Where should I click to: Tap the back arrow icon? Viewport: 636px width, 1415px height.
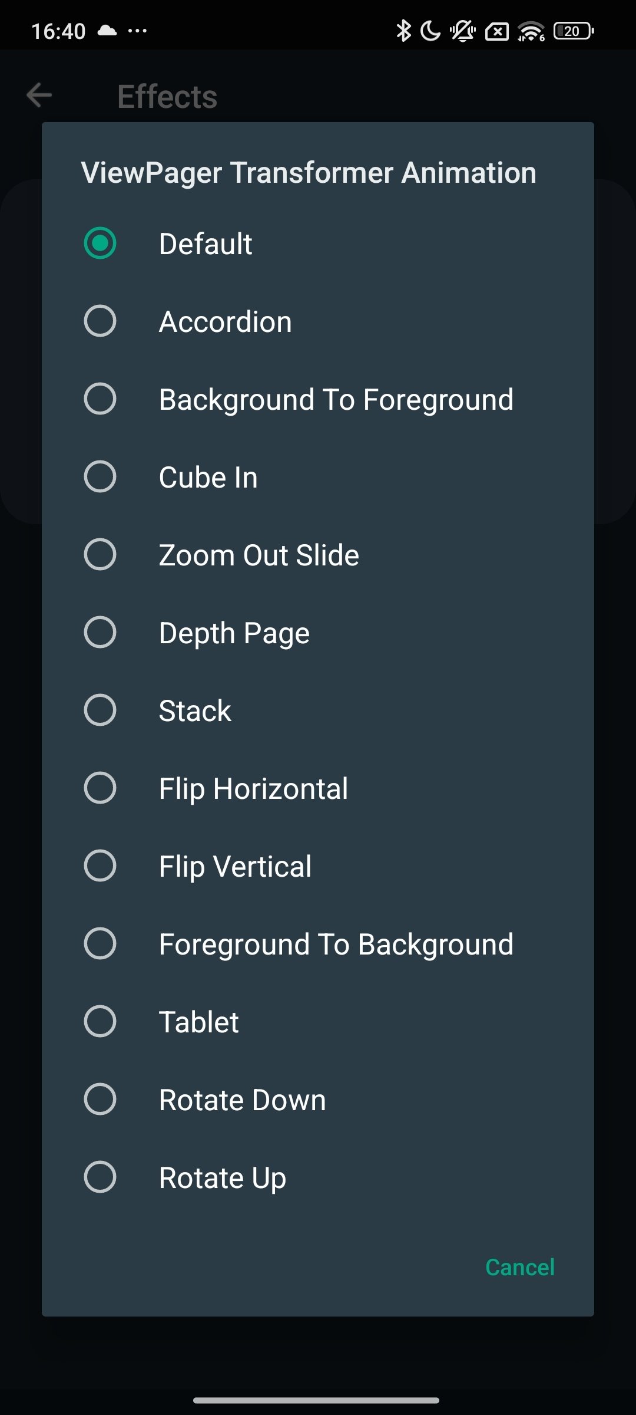pos(39,96)
